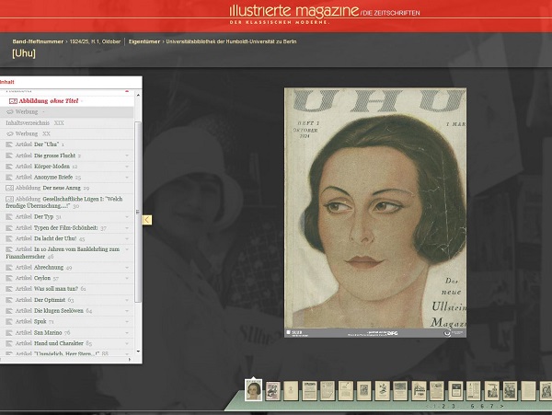552x415 pixels.
Task: Click the next-page arrow in thumbnail pagination
Action: tap(502, 406)
